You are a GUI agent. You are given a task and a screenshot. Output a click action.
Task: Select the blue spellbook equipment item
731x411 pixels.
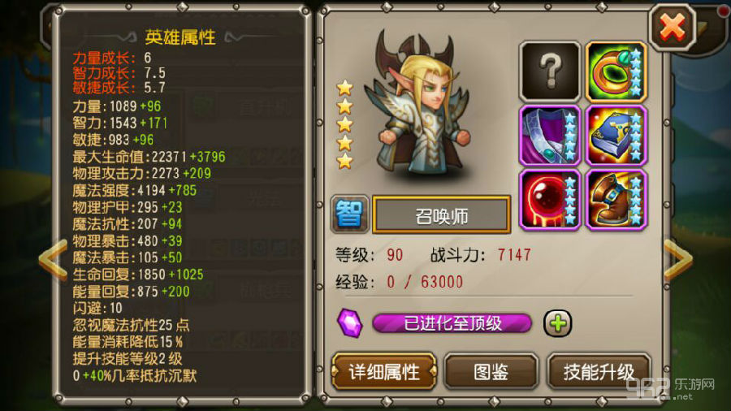coord(616,136)
